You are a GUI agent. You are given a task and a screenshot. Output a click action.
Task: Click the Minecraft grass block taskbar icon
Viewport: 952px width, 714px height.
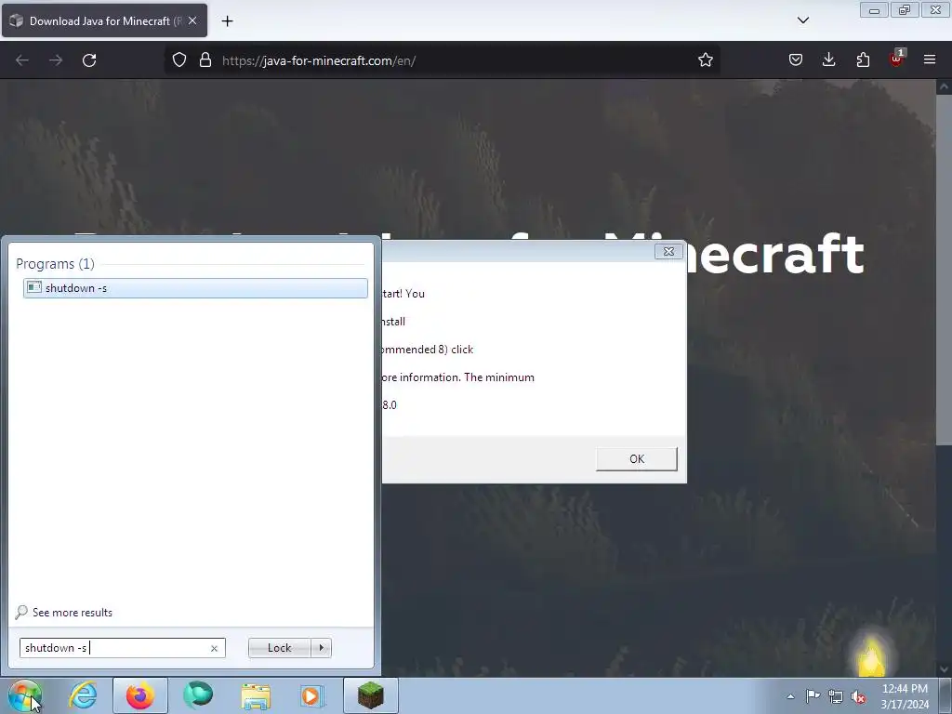pyautogui.click(x=370, y=695)
